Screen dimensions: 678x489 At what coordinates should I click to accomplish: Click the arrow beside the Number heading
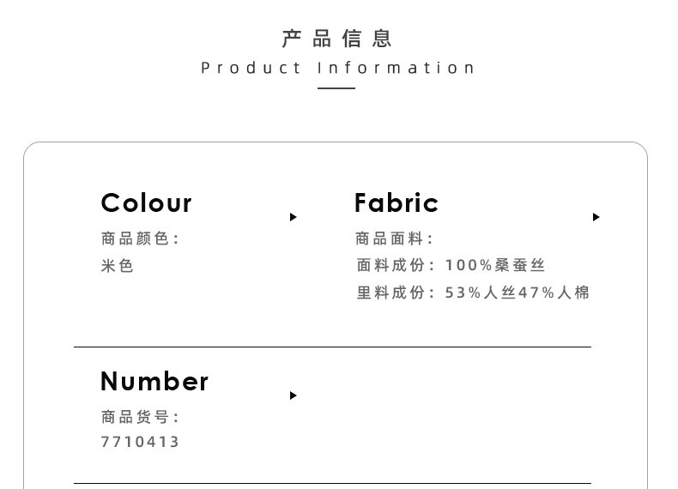pos(293,395)
